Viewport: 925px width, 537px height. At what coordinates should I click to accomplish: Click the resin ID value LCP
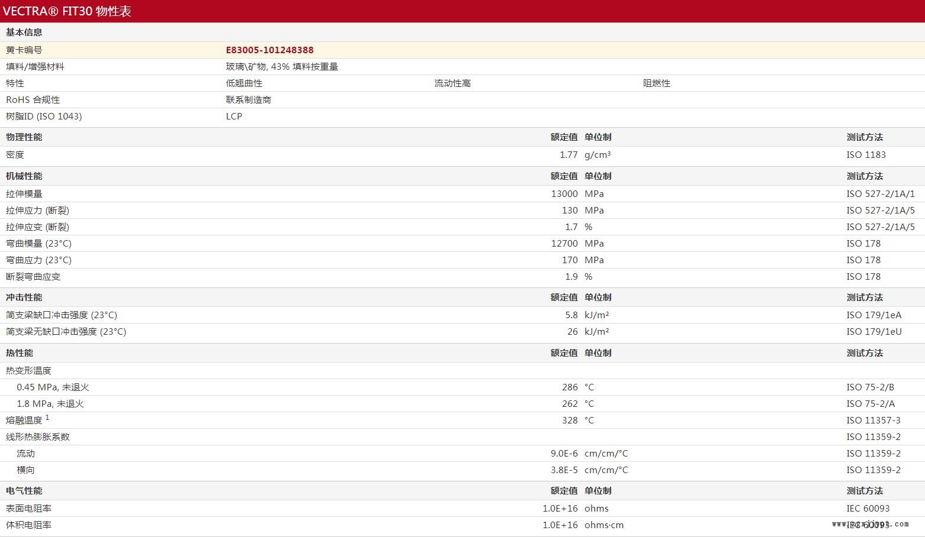[x=234, y=117]
